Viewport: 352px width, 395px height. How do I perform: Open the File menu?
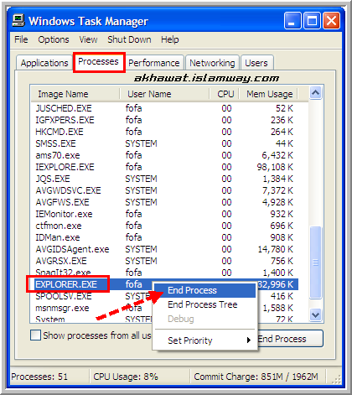pyautogui.click(x=21, y=39)
